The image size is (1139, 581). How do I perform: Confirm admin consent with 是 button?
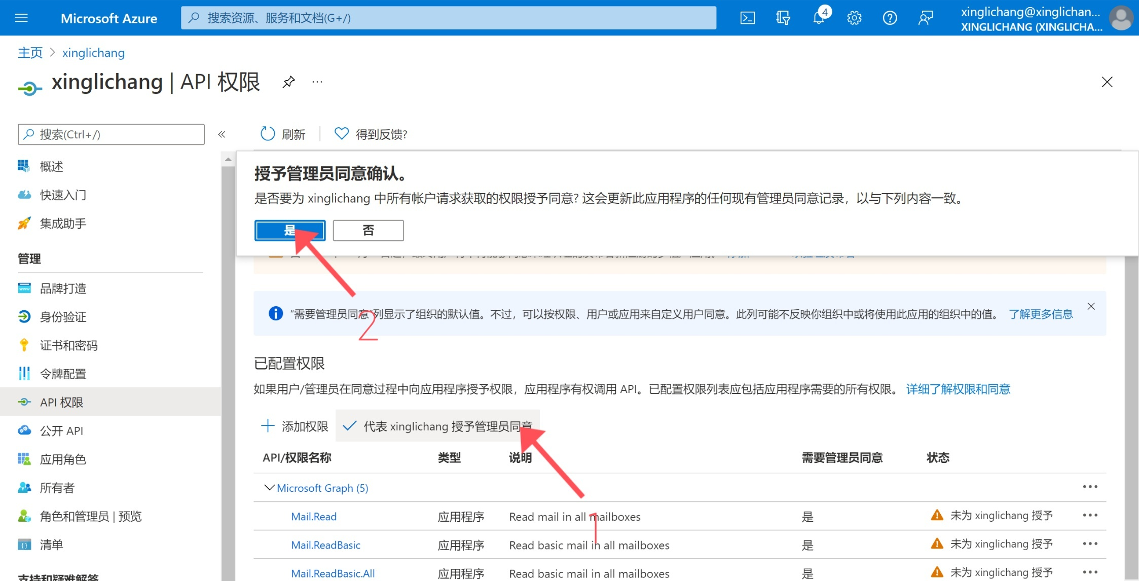coord(290,231)
